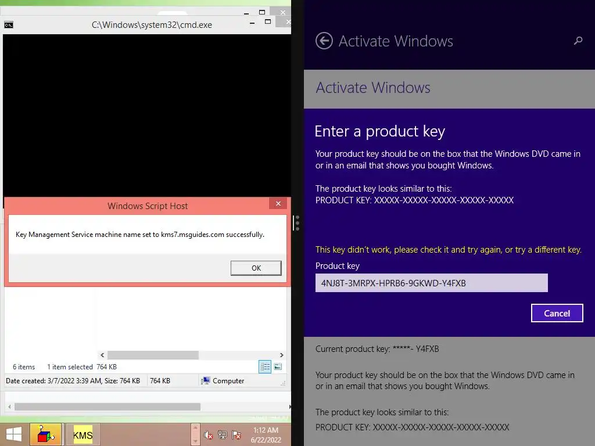
Task: Open the colored blocks taskbar app
Action: pos(45,434)
